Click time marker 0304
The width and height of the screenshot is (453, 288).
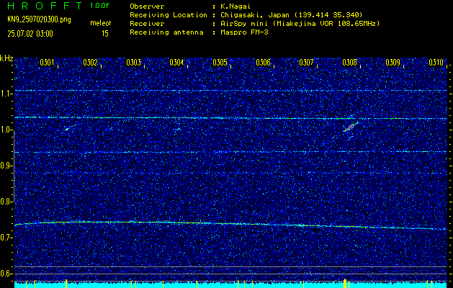(x=176, y=62)
